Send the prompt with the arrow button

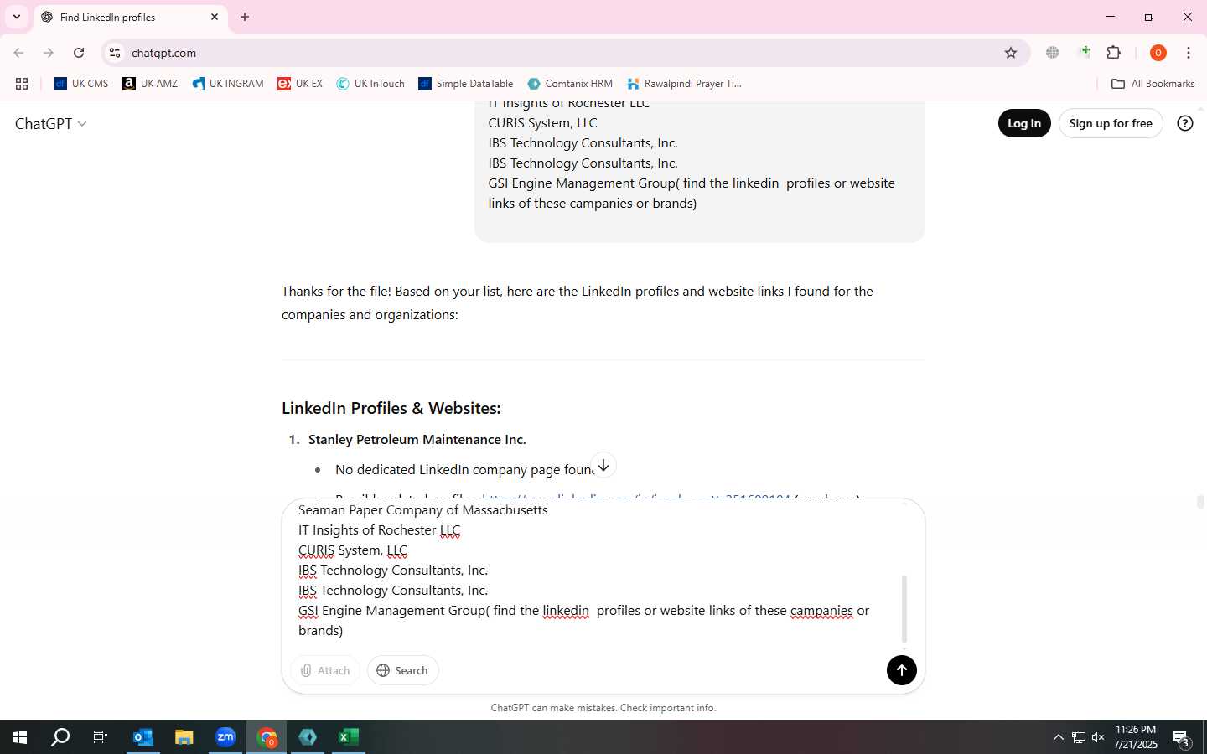coord(901,670)
